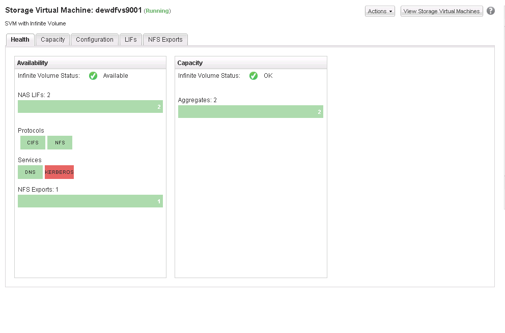
Task: Select the Health tab
Action: point(20,40)
